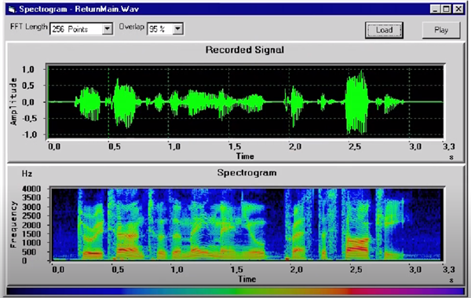
Task: Click the silent waveform gap near 1.9 s
Action: tap(274, 102)
